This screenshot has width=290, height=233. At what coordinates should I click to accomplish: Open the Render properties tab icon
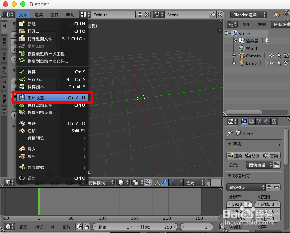click(x=244, y=122)
